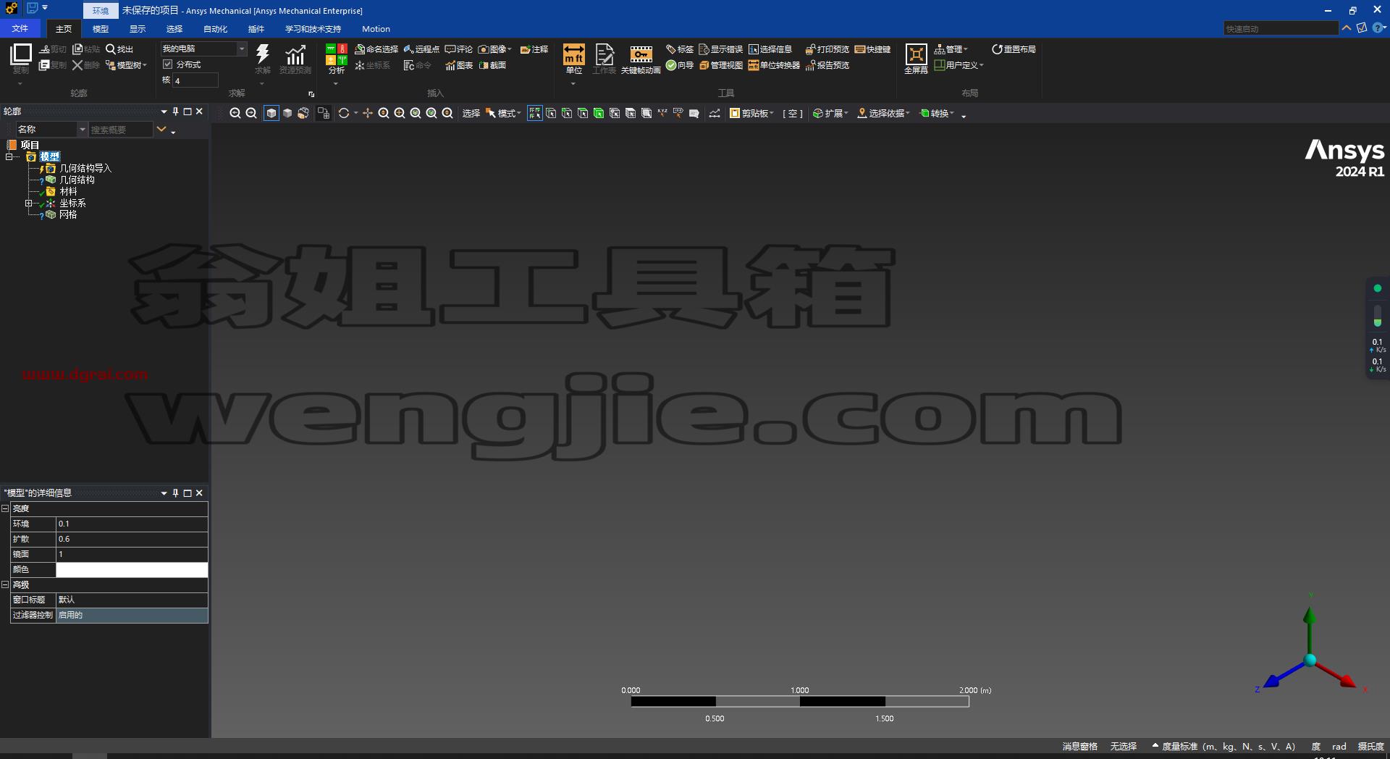
Task: Switch to the 学习和技术支持 tab
Action: click(313, 29)
